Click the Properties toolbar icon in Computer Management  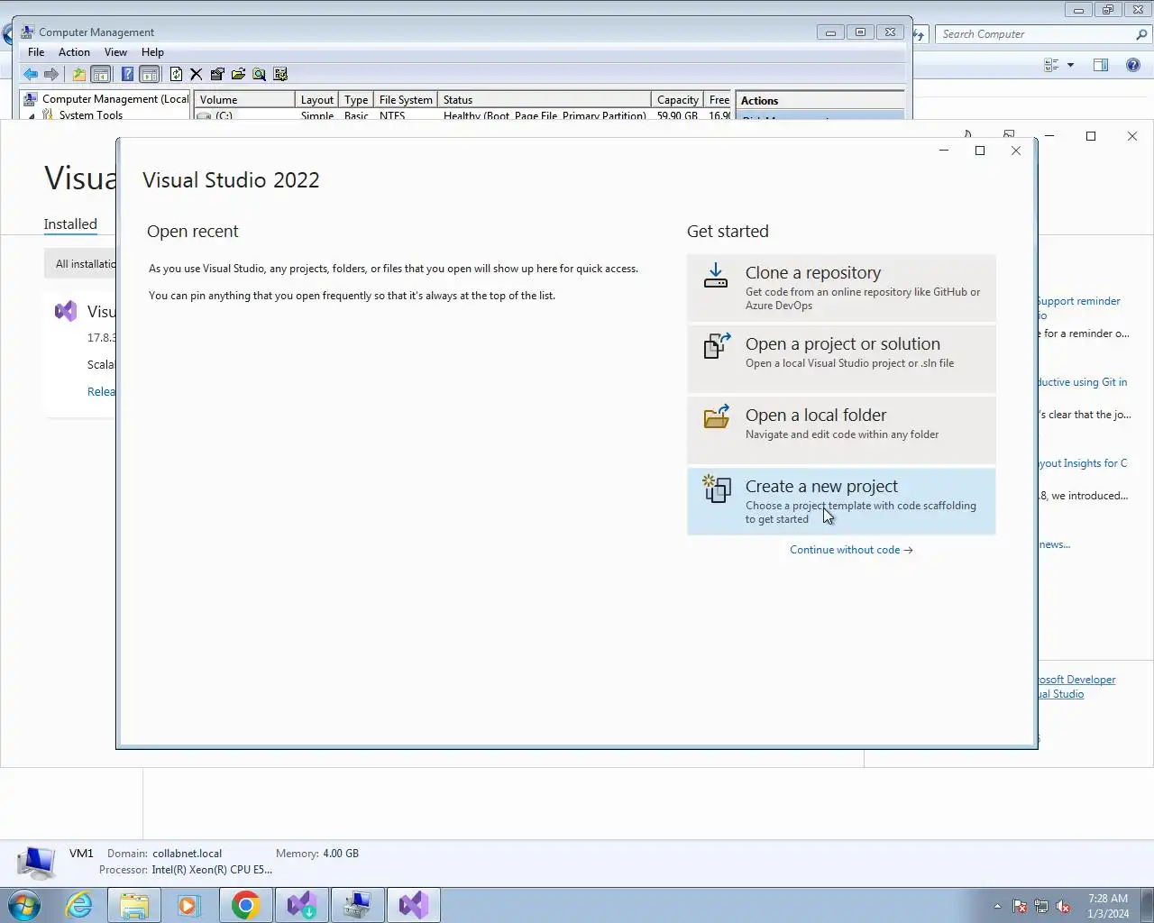coord(217,74)
